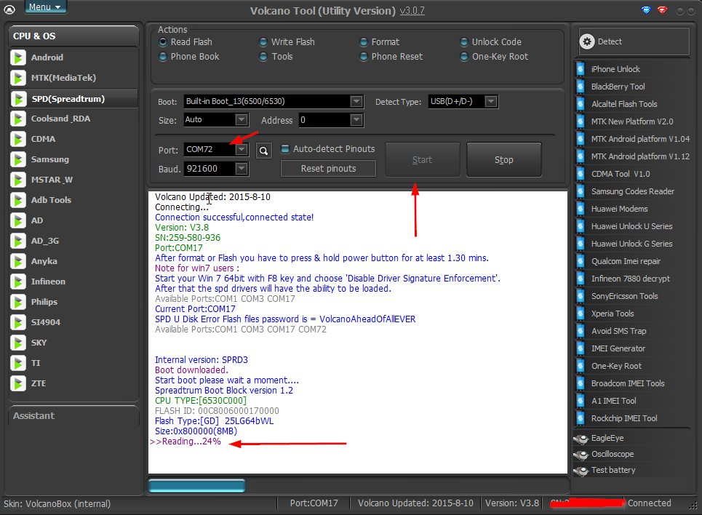Click the Coolsand_RDA green arrow icon
Screen dimensions: 702x515
point(18,119)
